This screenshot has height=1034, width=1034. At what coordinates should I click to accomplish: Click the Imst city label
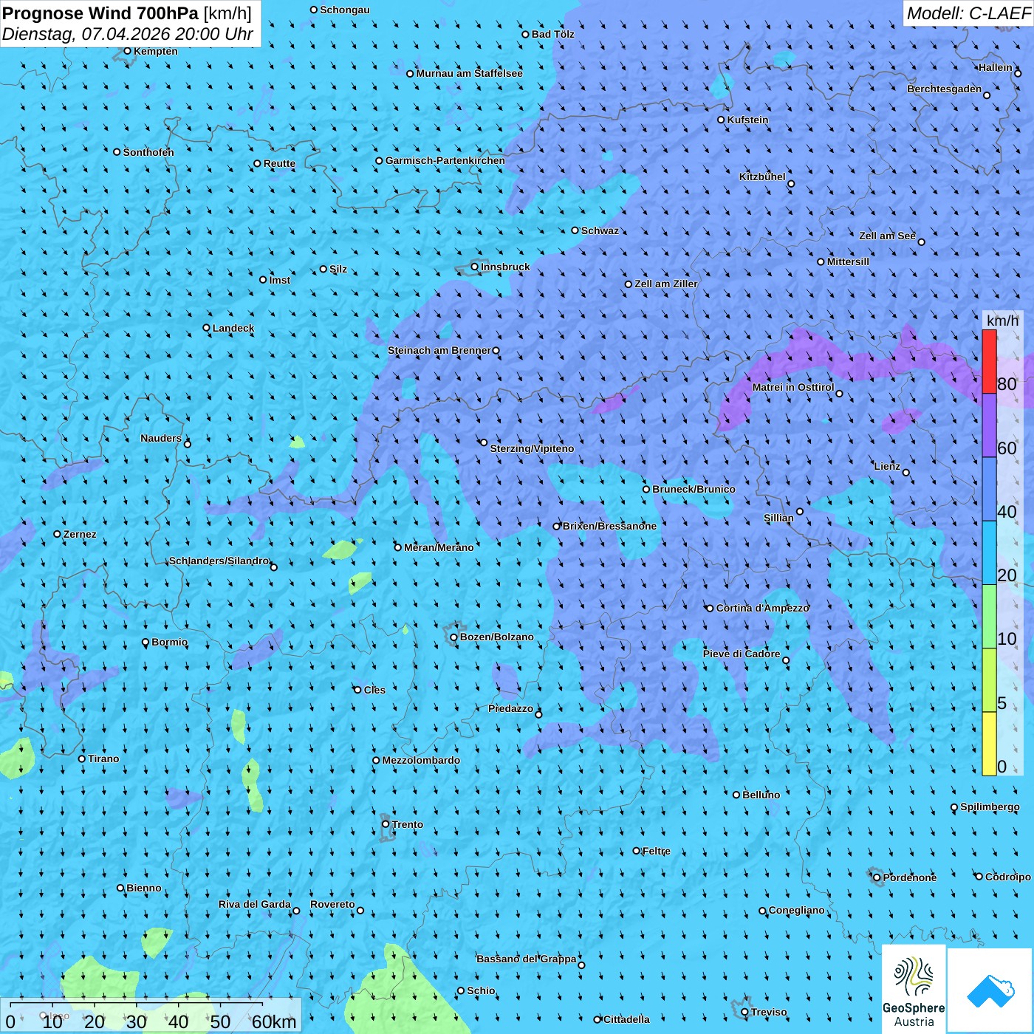pyautogui.click(x=280, y=280)
